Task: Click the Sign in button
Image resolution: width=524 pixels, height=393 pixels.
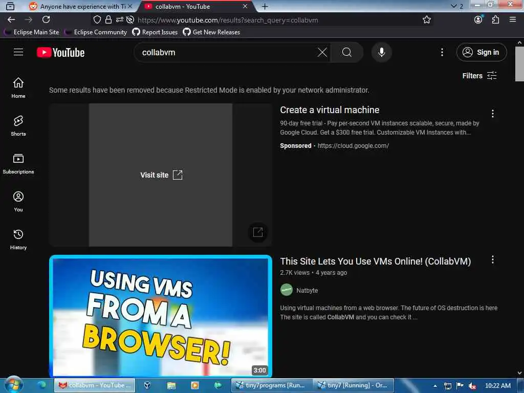Action: coord(482,52)
